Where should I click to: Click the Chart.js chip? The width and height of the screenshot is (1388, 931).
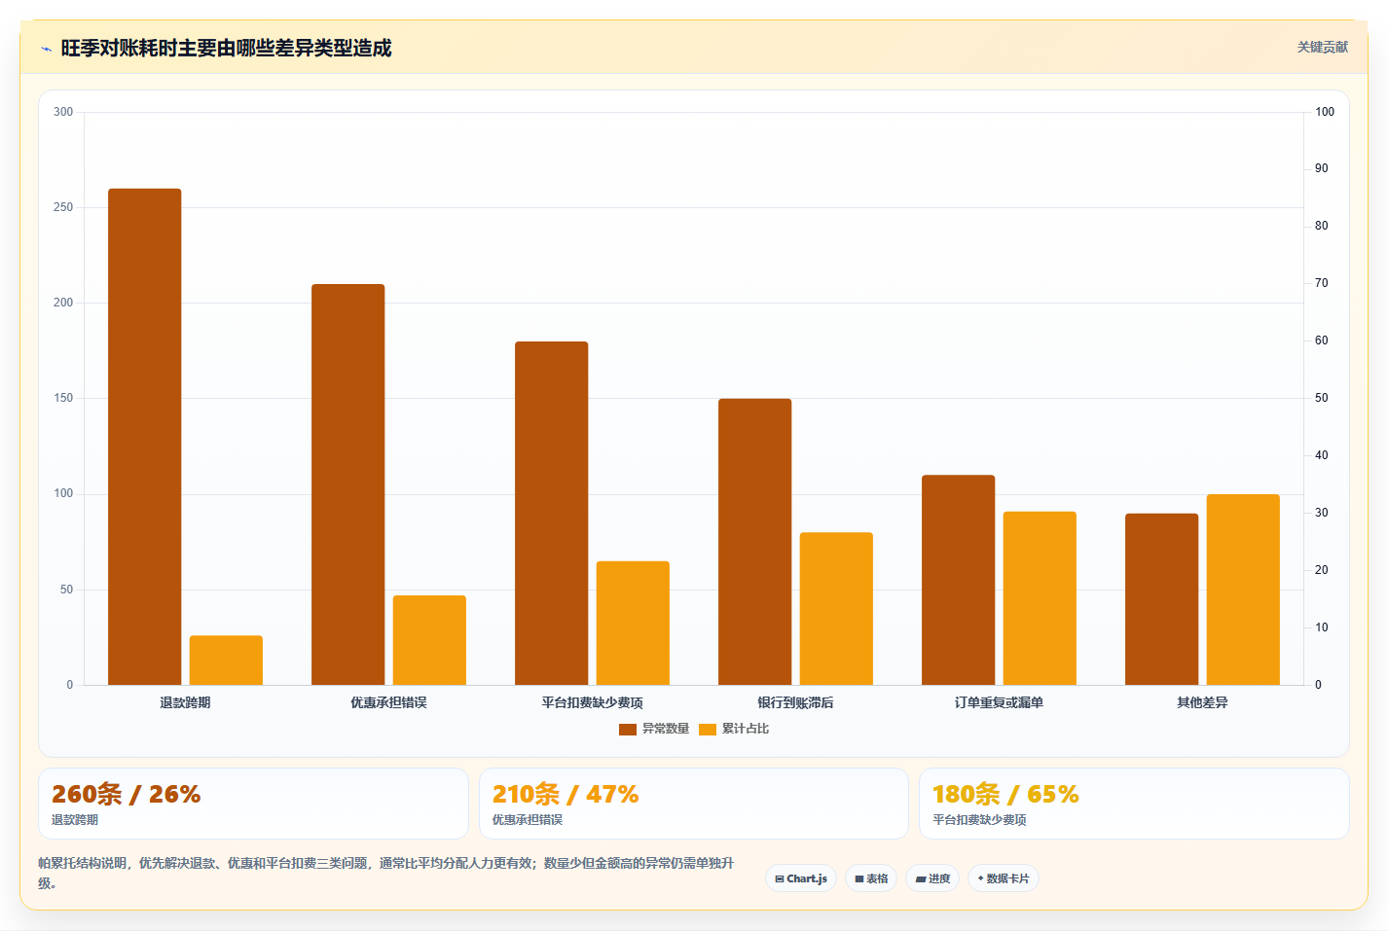coord(800,878)
